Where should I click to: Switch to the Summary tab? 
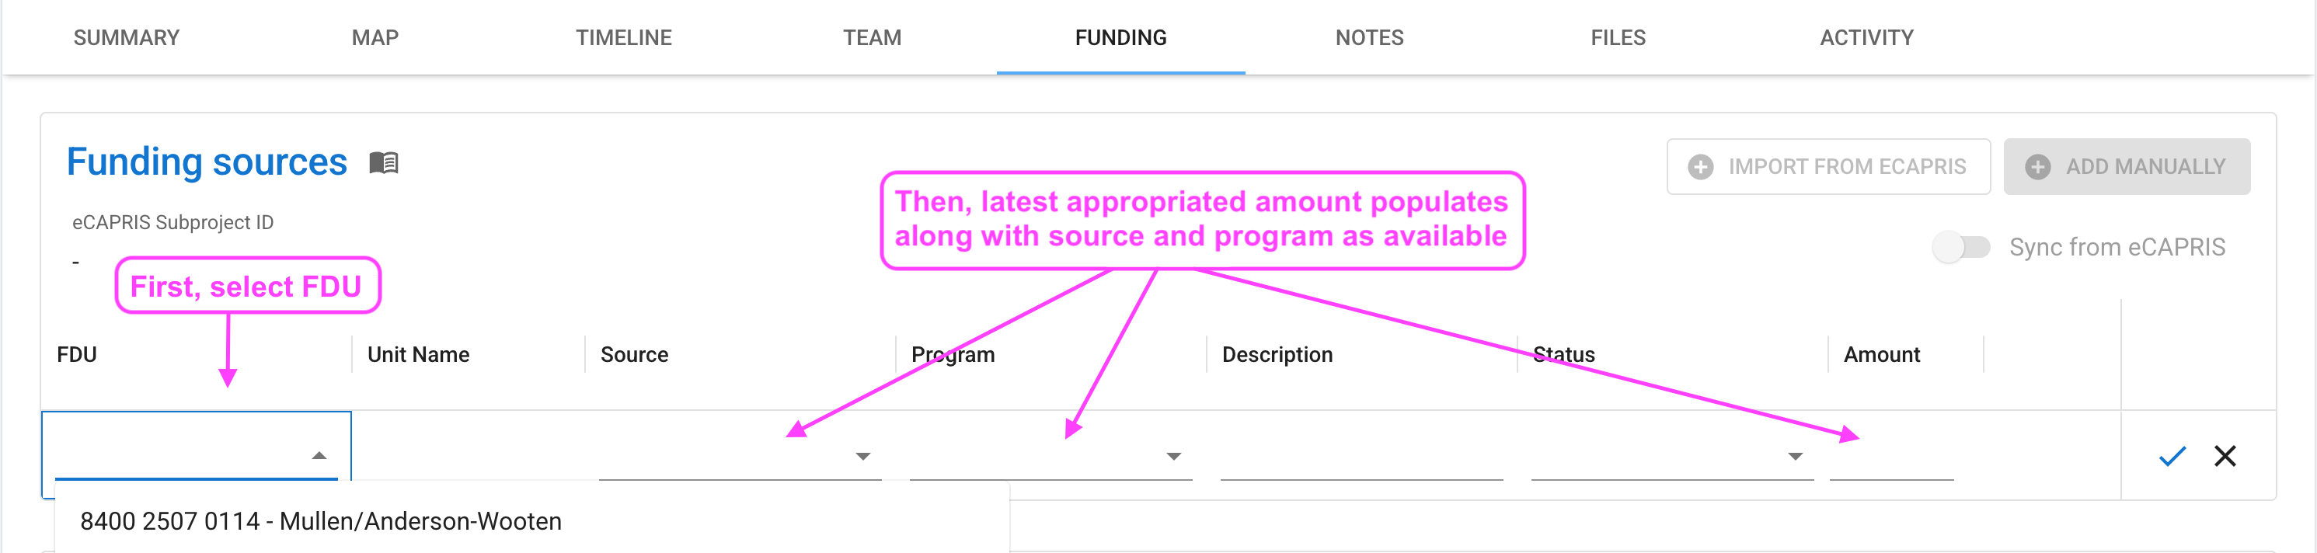pos(127,38)
